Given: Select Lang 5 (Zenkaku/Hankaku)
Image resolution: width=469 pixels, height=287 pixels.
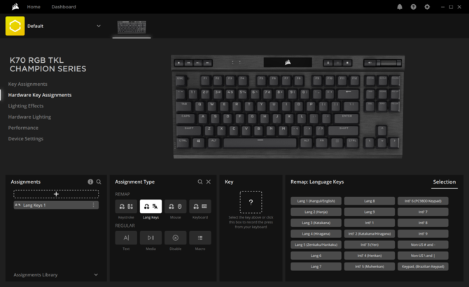Looking at the screenshot, I should 316,244.
